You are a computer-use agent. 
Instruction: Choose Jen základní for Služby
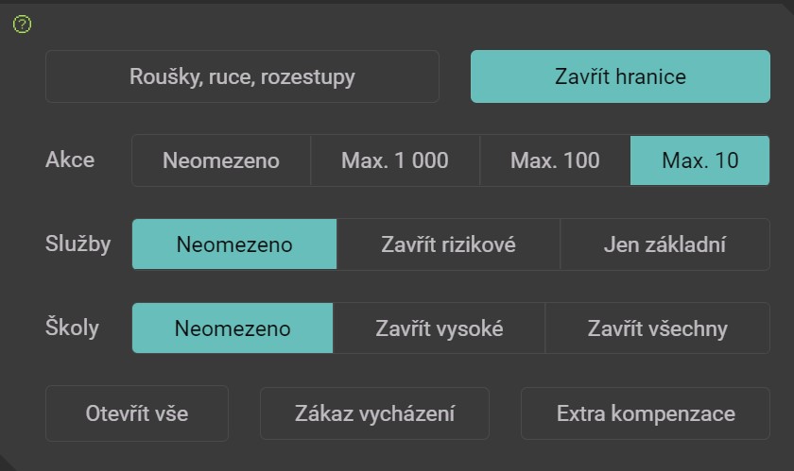(x=665, y=244)
